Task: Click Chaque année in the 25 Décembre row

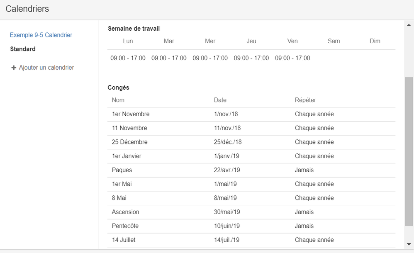Action: coord(314,142)
